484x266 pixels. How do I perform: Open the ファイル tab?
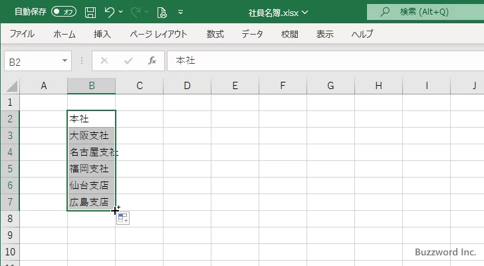22,34
